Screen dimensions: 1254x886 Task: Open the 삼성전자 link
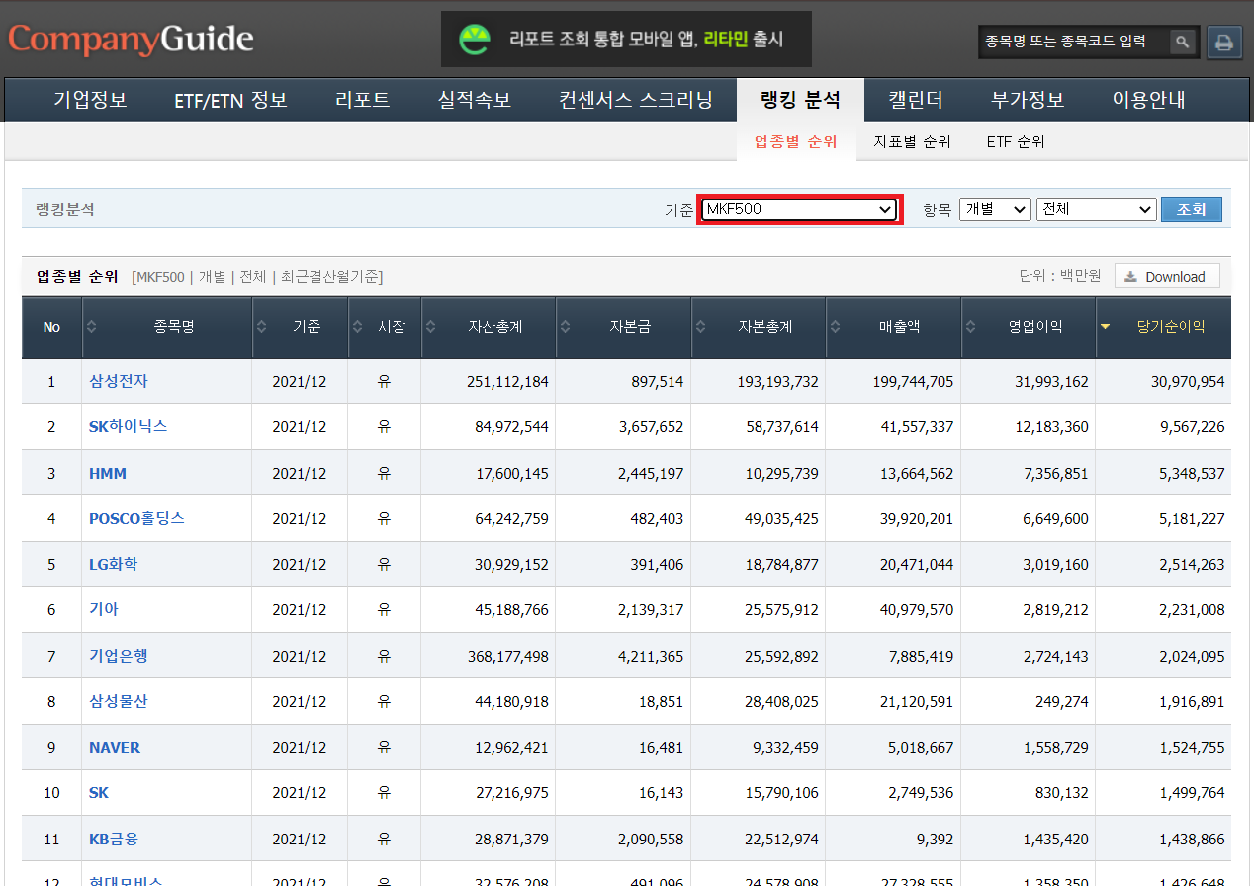click(119, 381)
